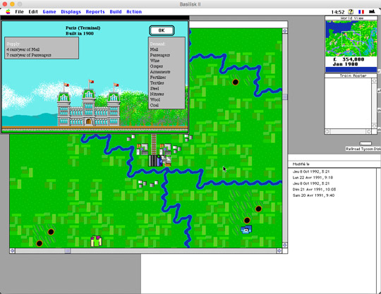Screen dimensions: 381x294
Task: Click the help question mark icon
Action: pos(351,12)
